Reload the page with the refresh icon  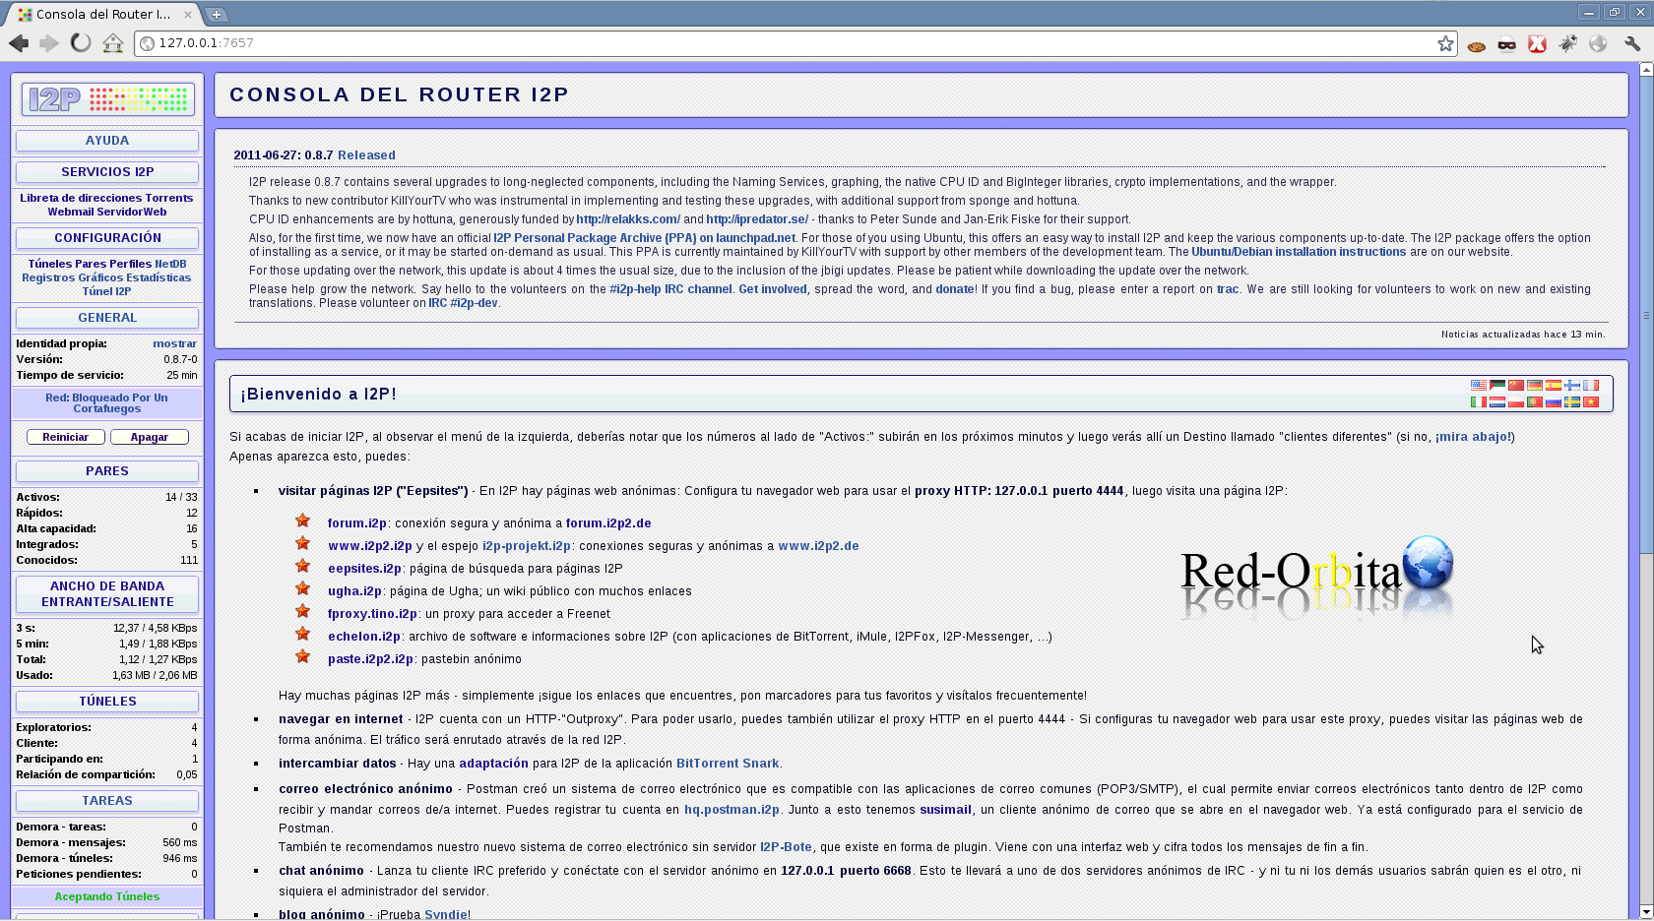(x=81, y=42)
